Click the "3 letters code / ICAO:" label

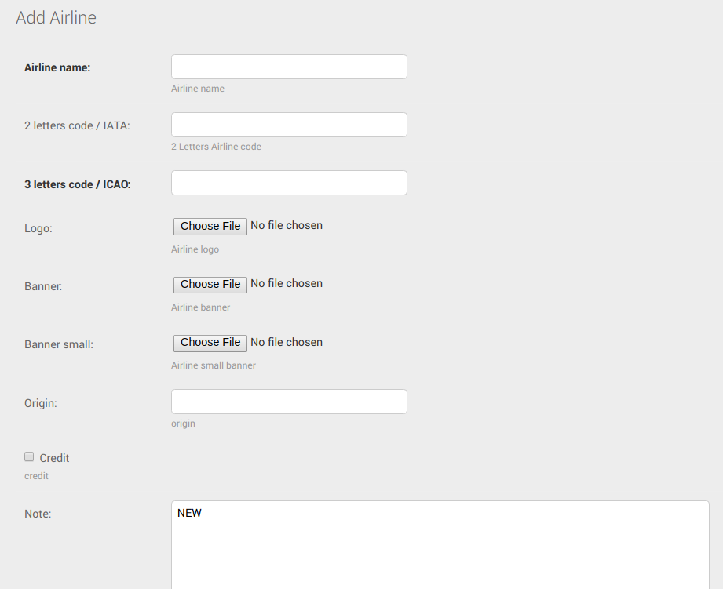[x=77, y=184]
